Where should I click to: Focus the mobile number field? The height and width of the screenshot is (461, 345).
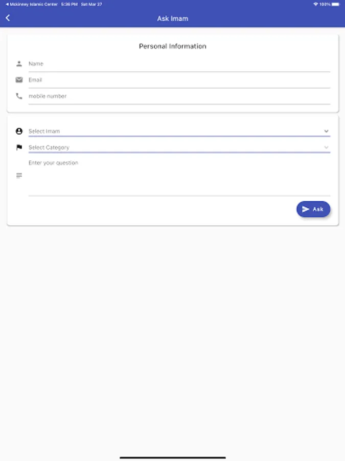(179, 96)
